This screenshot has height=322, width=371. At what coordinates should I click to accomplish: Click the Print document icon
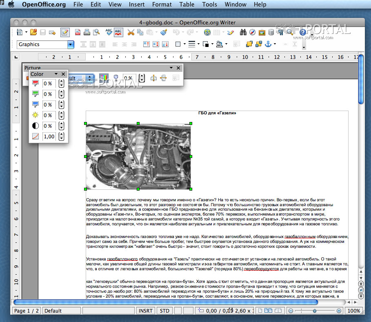click(x=87, y=32)
